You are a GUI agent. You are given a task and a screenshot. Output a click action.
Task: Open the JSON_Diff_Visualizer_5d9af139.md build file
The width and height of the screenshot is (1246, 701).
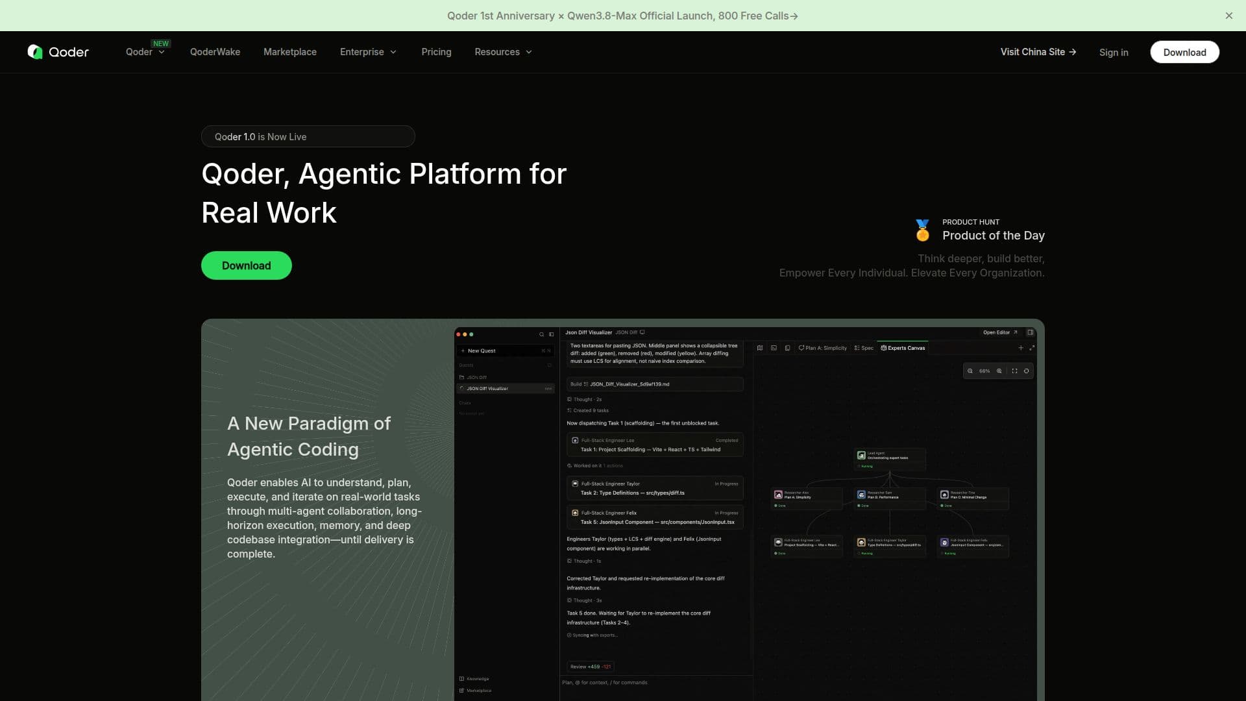655,384
